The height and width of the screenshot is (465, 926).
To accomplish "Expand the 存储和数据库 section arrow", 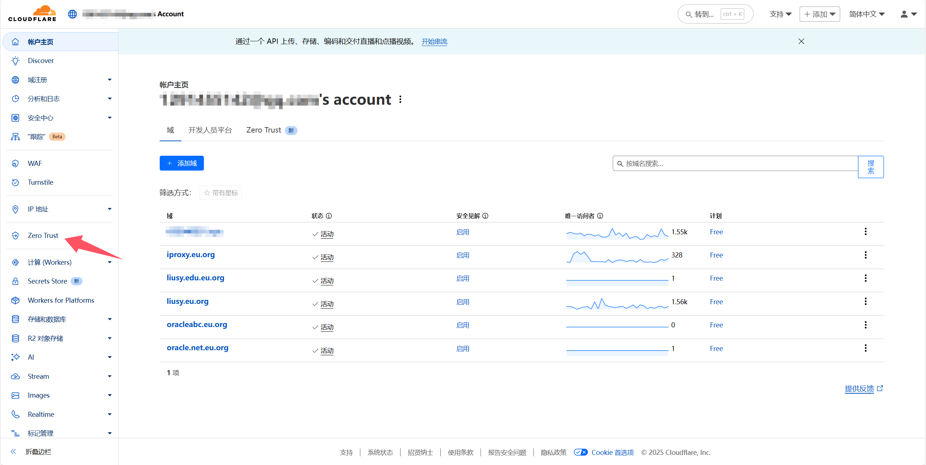I will [x=109, y=319].
